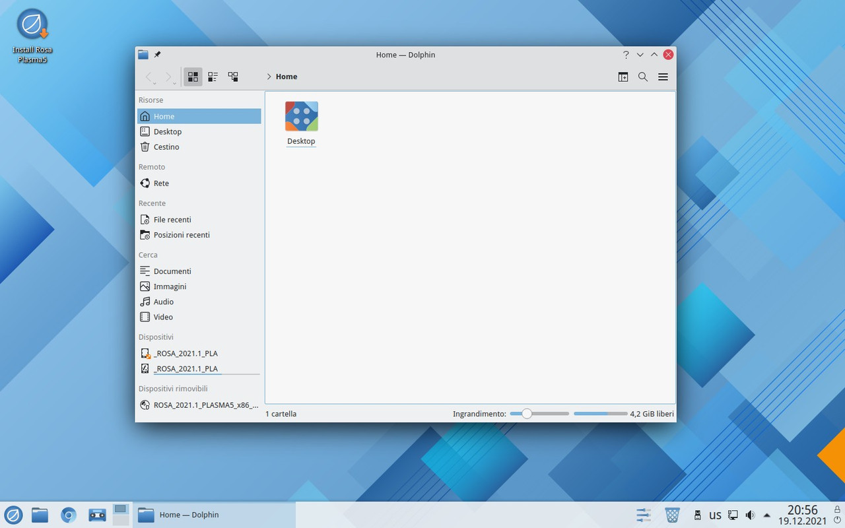Go back in folder history
845x528 pixels.
tap(149, 77)
